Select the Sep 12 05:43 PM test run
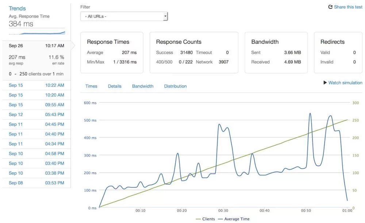This screenshot has height=223, width=365. coord(36,114)
